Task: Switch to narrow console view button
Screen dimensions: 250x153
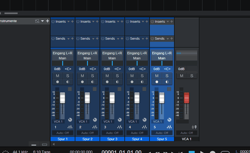Action: point(34,145)
